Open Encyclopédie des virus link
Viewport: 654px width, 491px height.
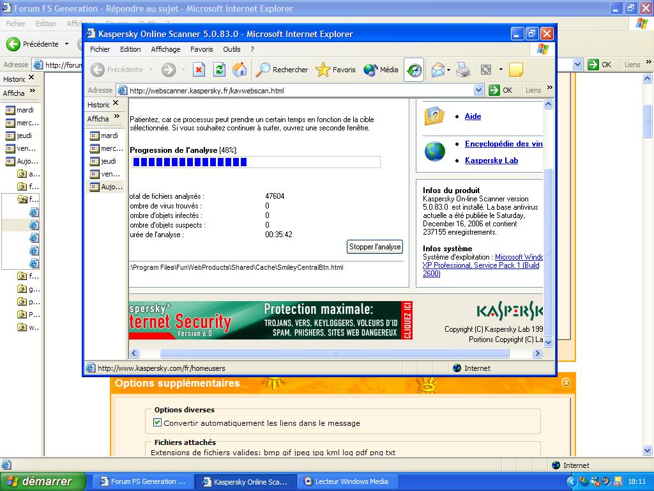[x=504, y=144]
